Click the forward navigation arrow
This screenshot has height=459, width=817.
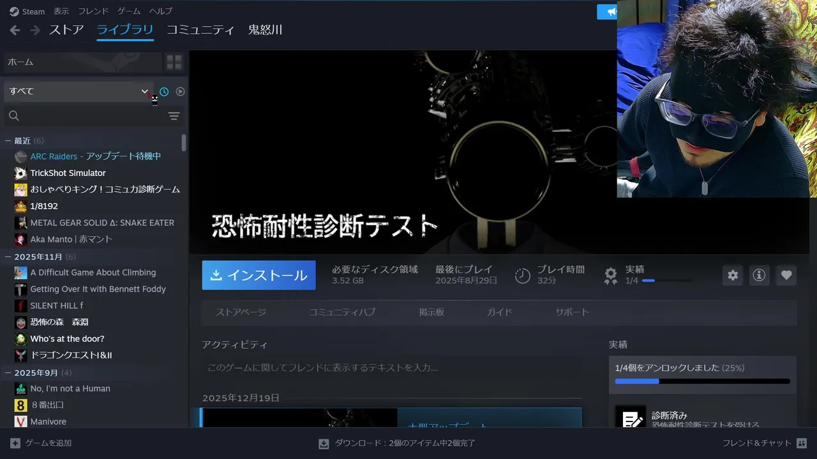tap(35, 30)
